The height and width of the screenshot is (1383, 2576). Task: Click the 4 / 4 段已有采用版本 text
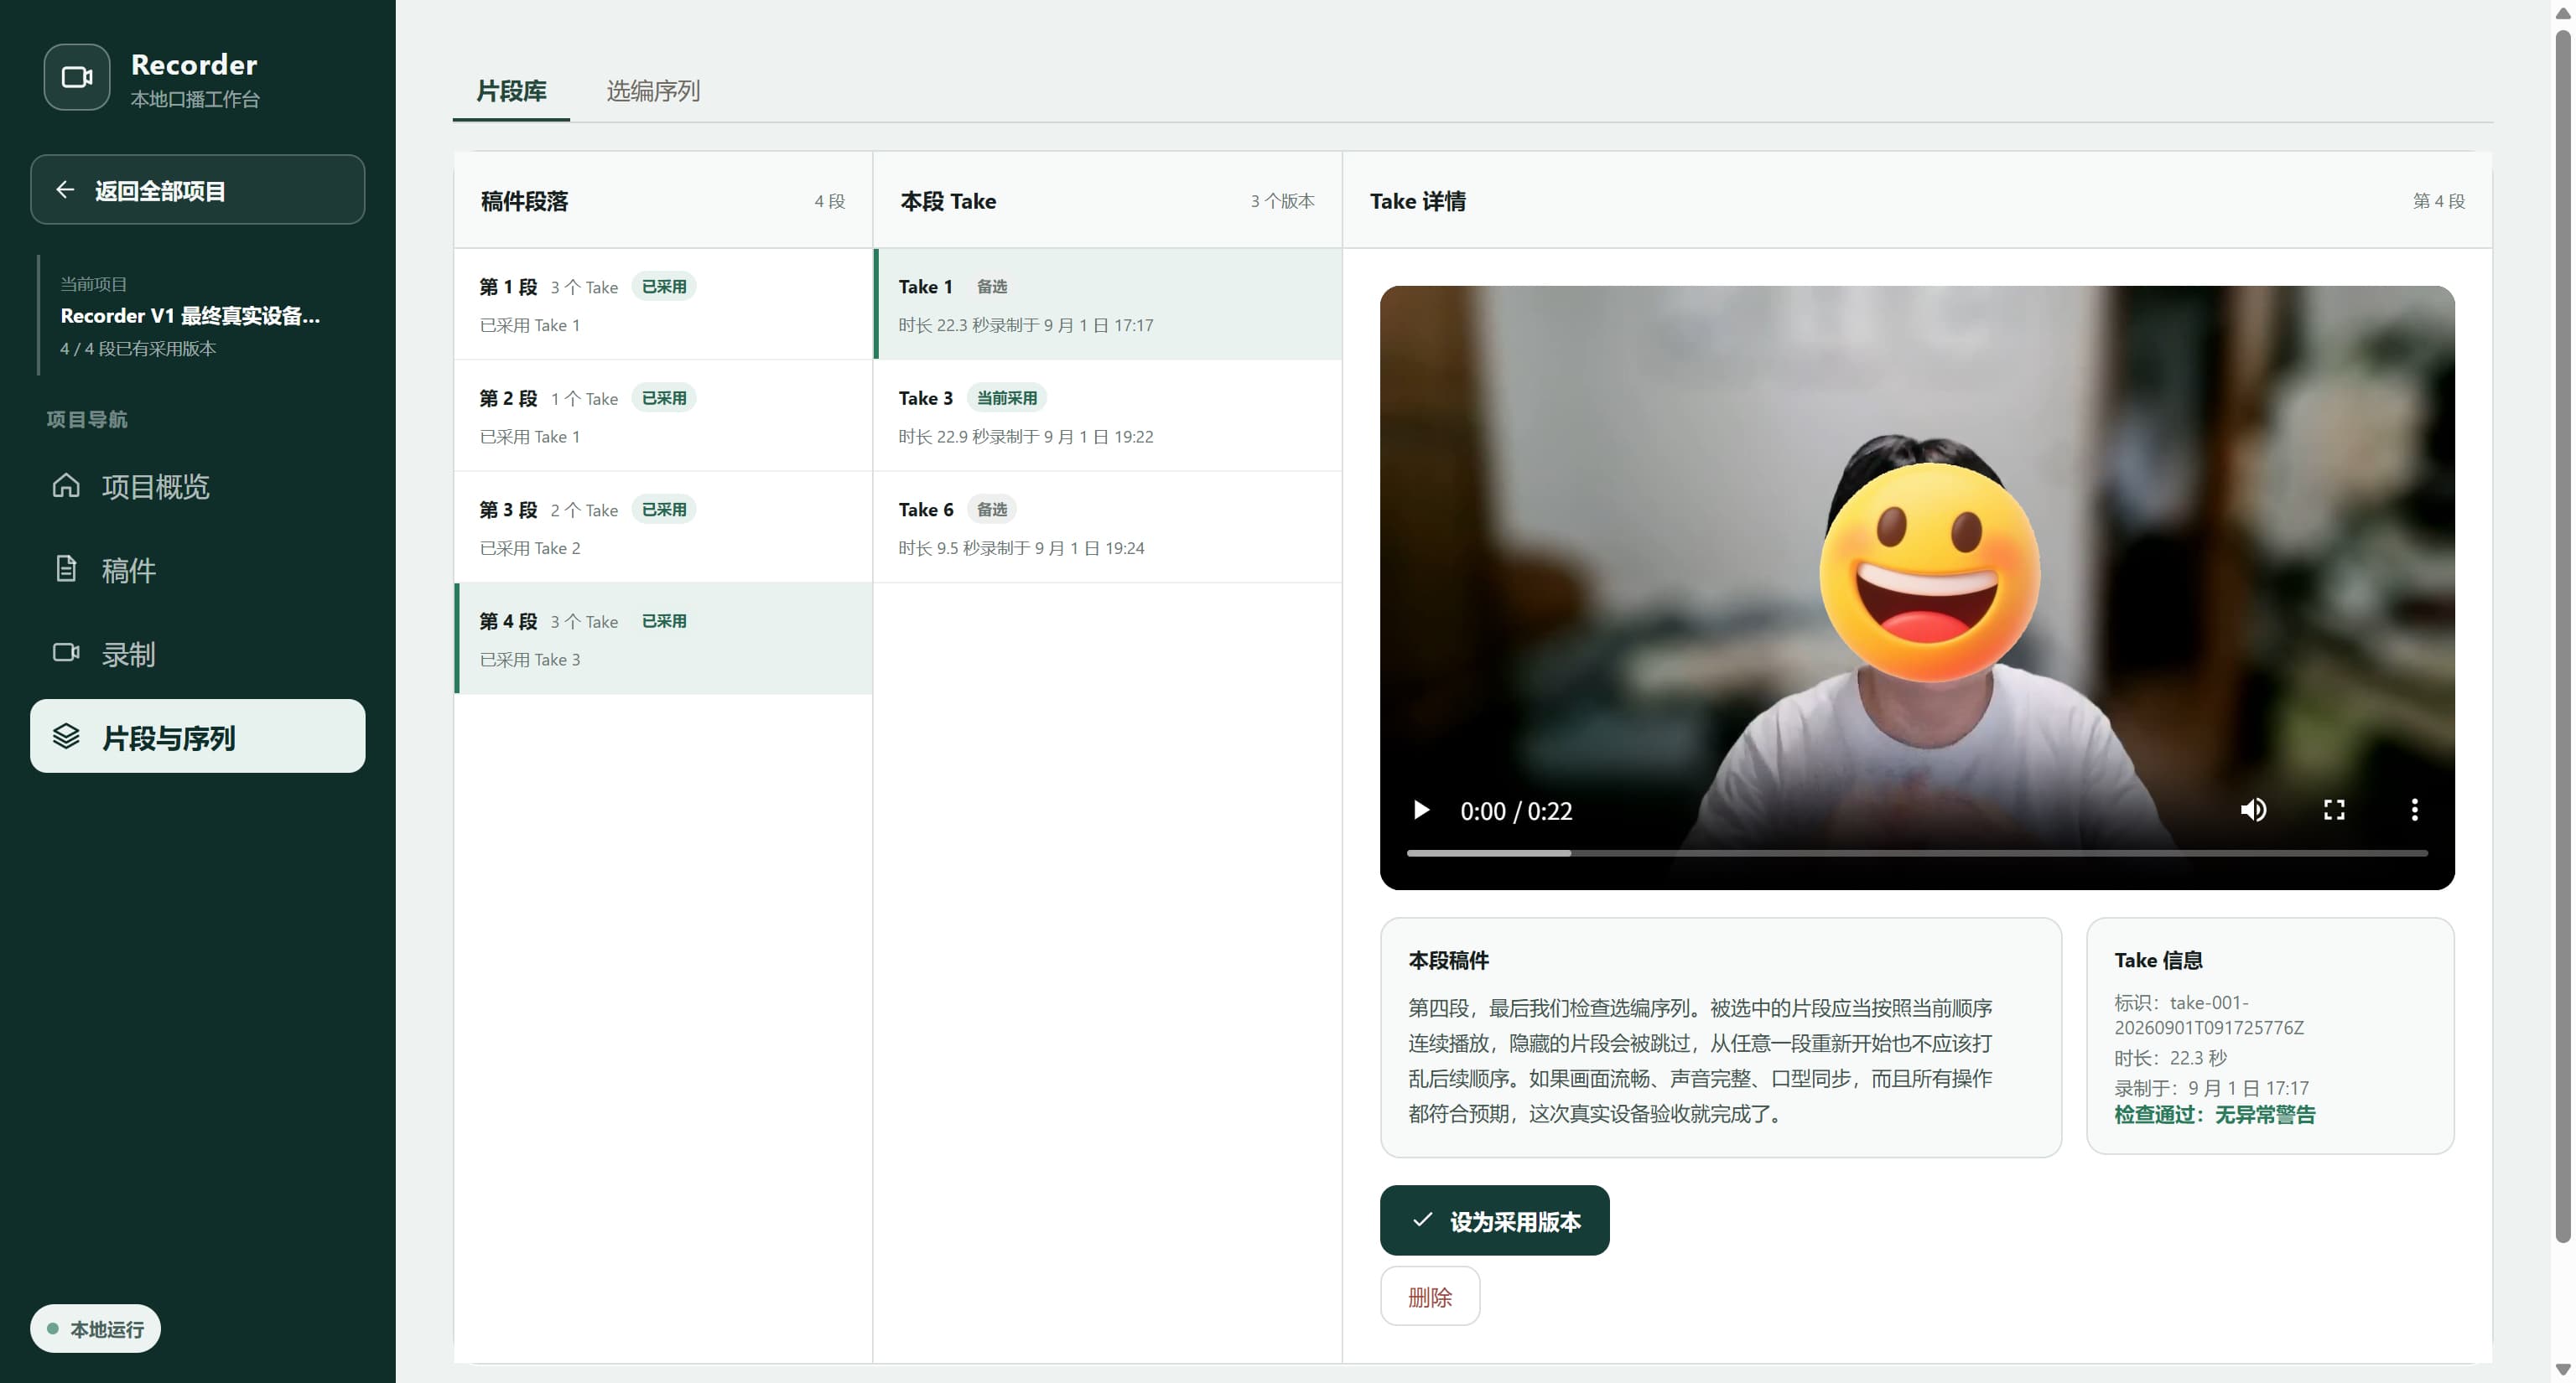[138, 349]
